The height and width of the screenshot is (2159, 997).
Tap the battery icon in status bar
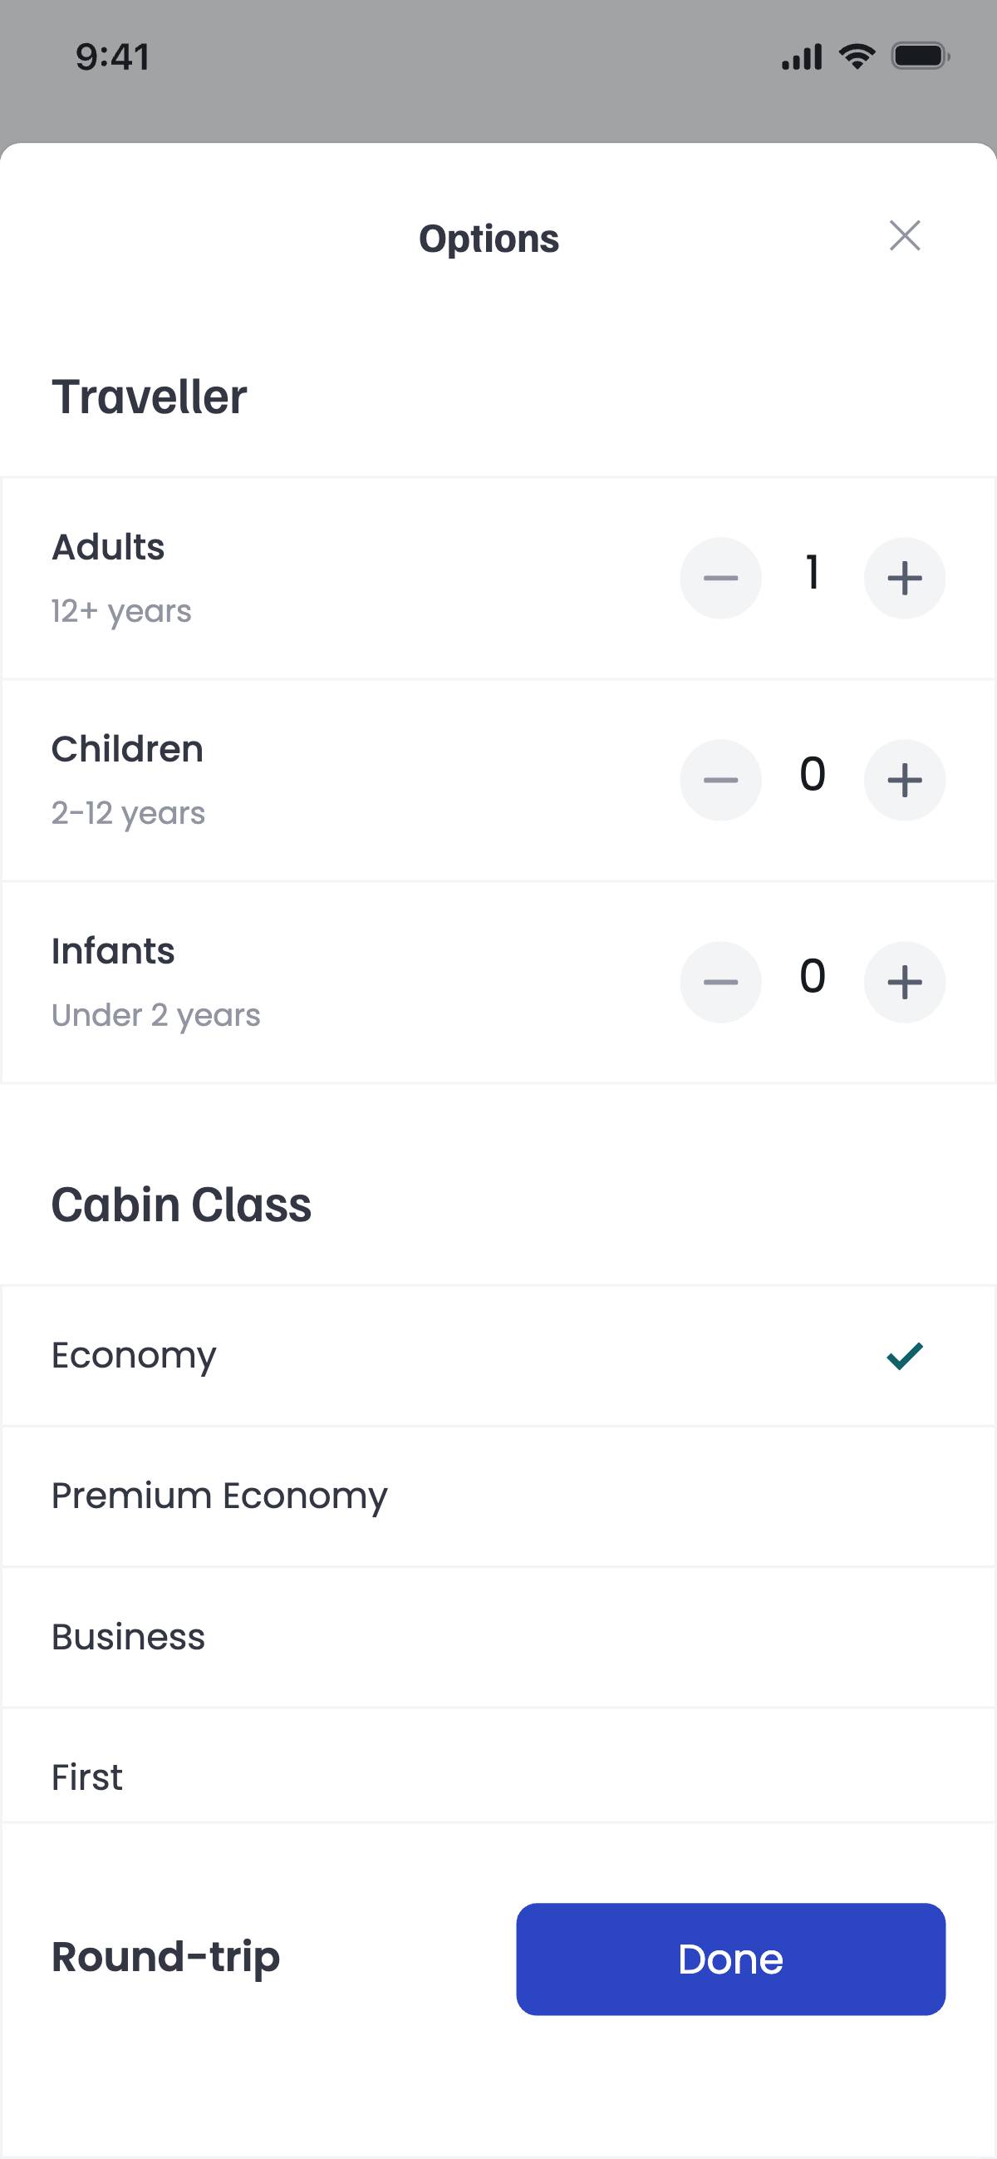click(920, 57)
